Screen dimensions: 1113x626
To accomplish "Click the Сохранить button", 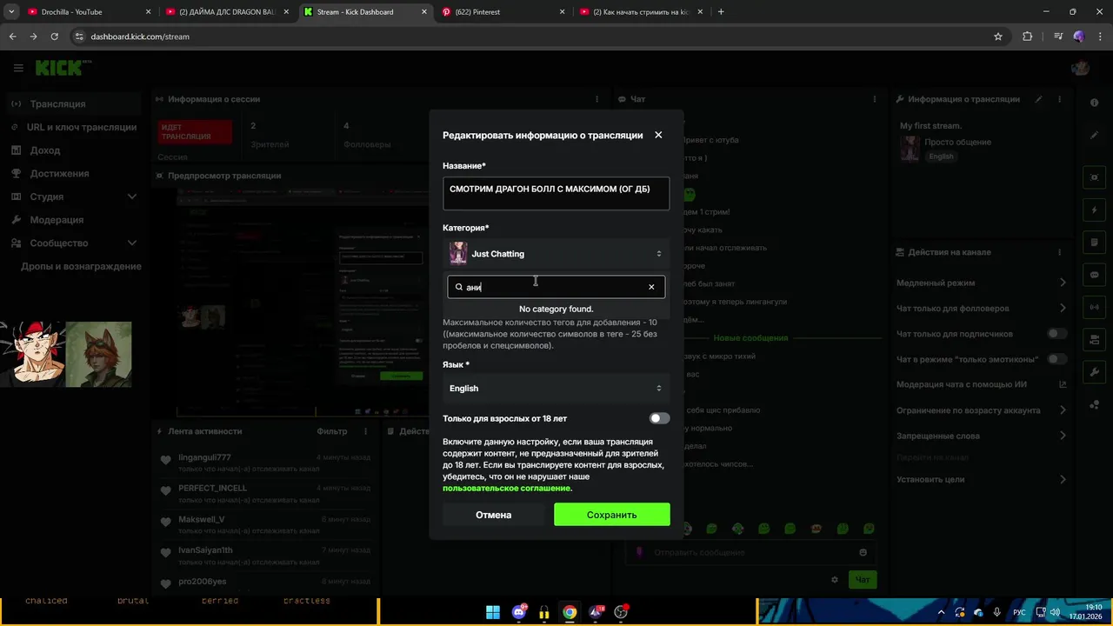I will point(612,515).
